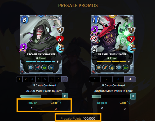Screen dimensions: 155x122
Task: Click the R button beside Arcane Skinwalker progress
Action: [x=65, y=96]
